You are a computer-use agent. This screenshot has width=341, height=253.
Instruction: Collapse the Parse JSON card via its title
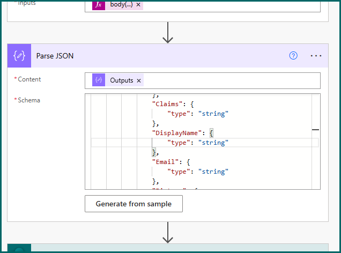(55, 56)
